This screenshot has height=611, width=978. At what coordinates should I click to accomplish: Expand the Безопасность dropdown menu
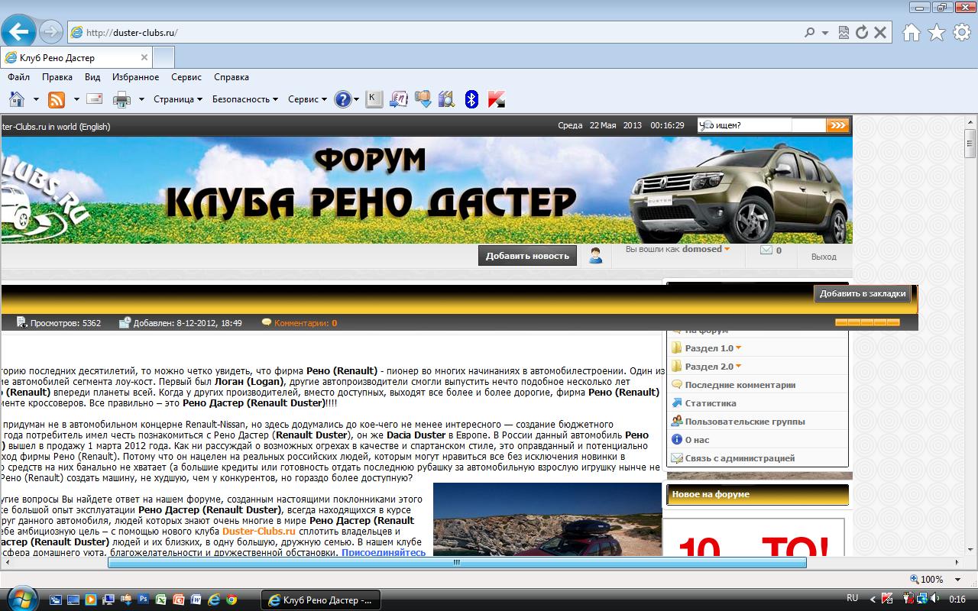click(x=244, y=99)
